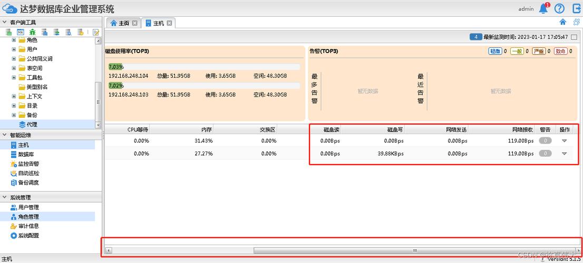The width and height of the screenshot is (583, 263).
Task: Close the 主机 tab
Action: tap(169, 23)
